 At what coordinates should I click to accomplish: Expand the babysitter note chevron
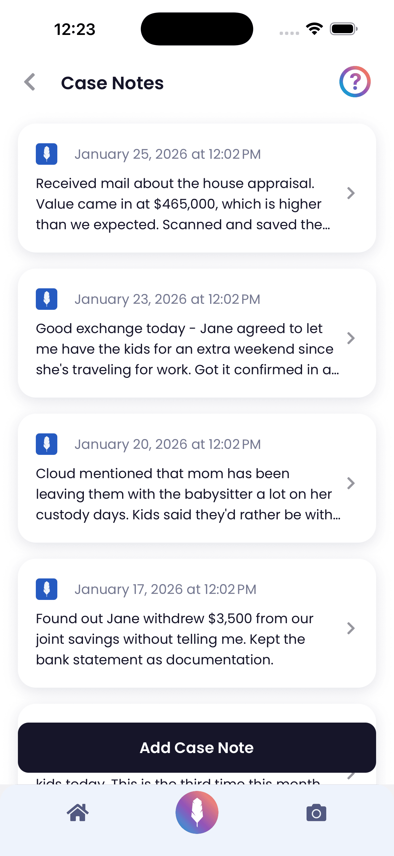point(351,483)
